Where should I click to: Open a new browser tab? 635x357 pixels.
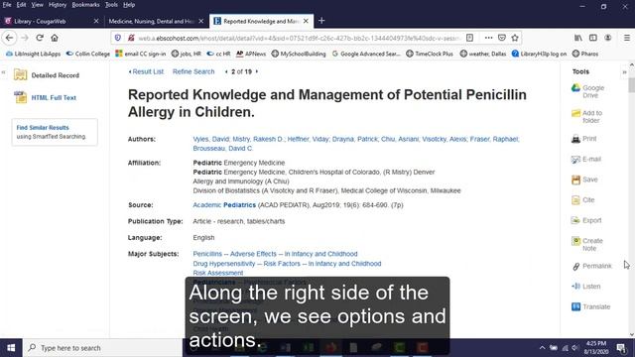tap(321, 21)
